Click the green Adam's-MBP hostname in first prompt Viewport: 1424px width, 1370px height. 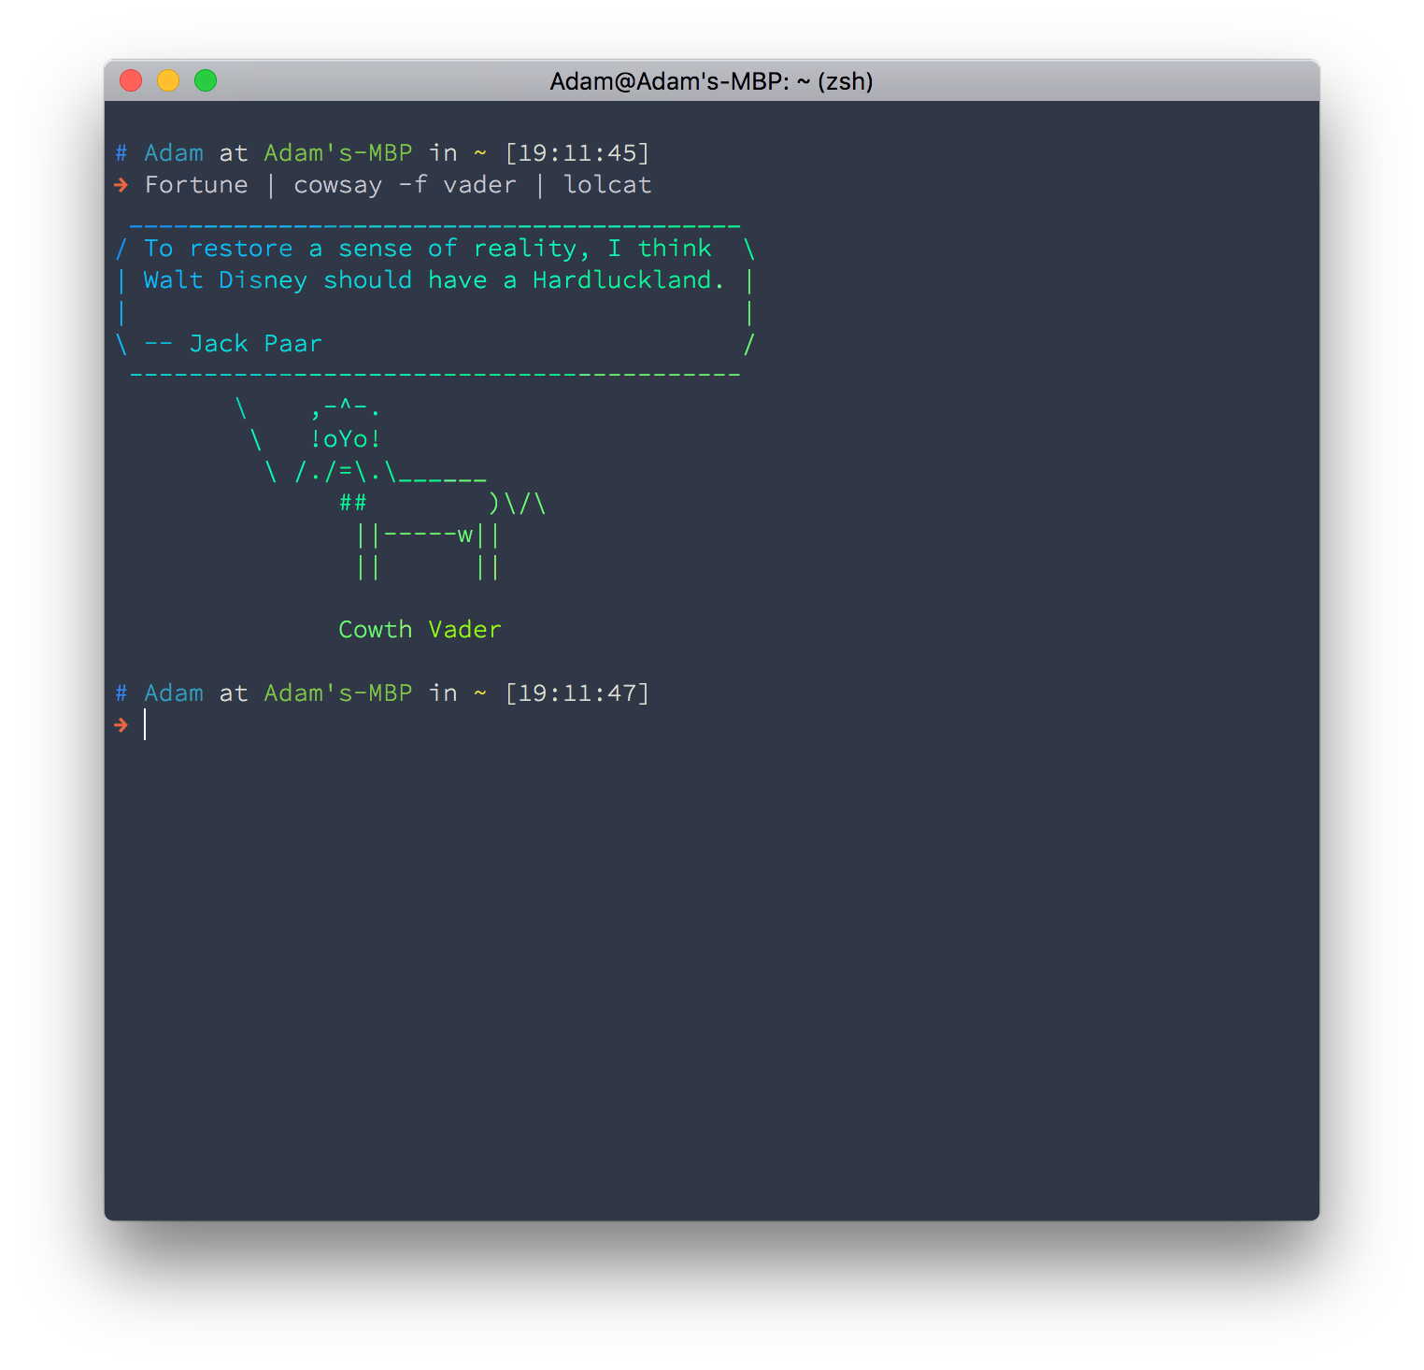coord(338,153)
